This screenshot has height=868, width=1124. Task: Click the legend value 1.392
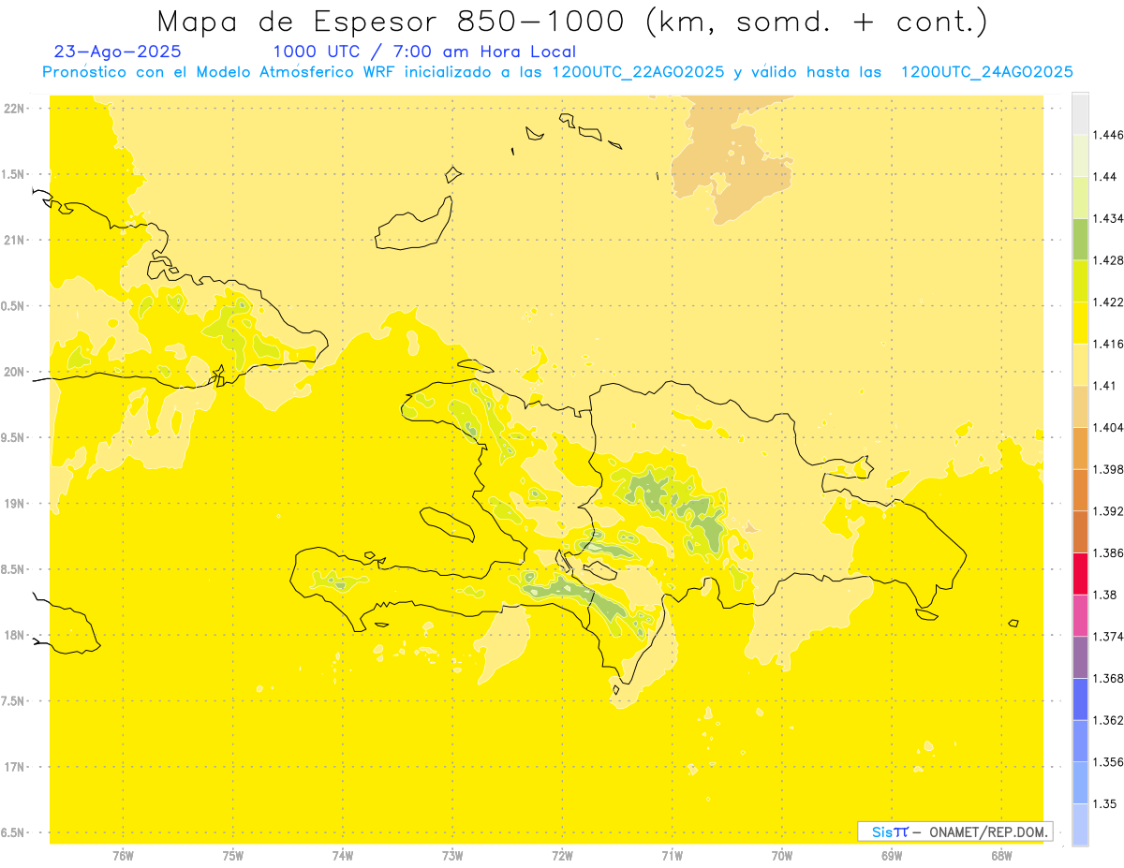(x=1108, y=511)
